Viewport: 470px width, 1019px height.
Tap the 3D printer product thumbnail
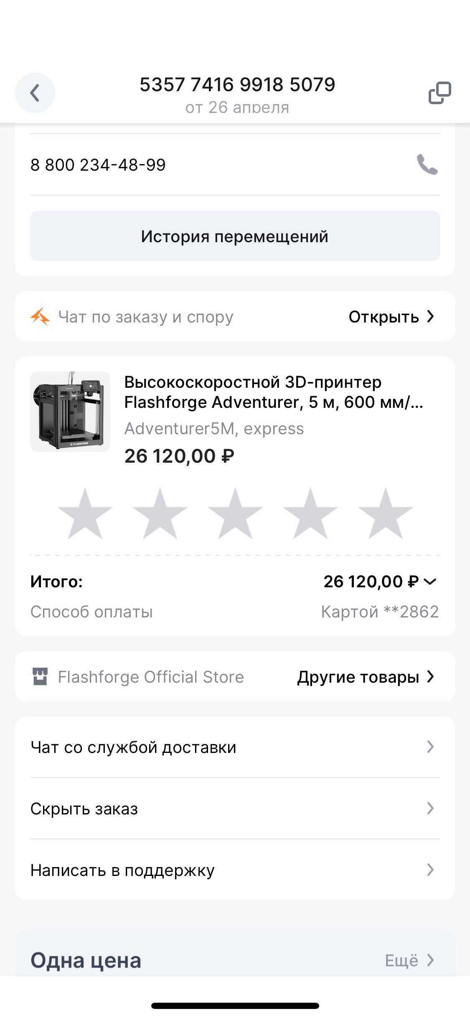pyautogui.click(x=70, y=412)
